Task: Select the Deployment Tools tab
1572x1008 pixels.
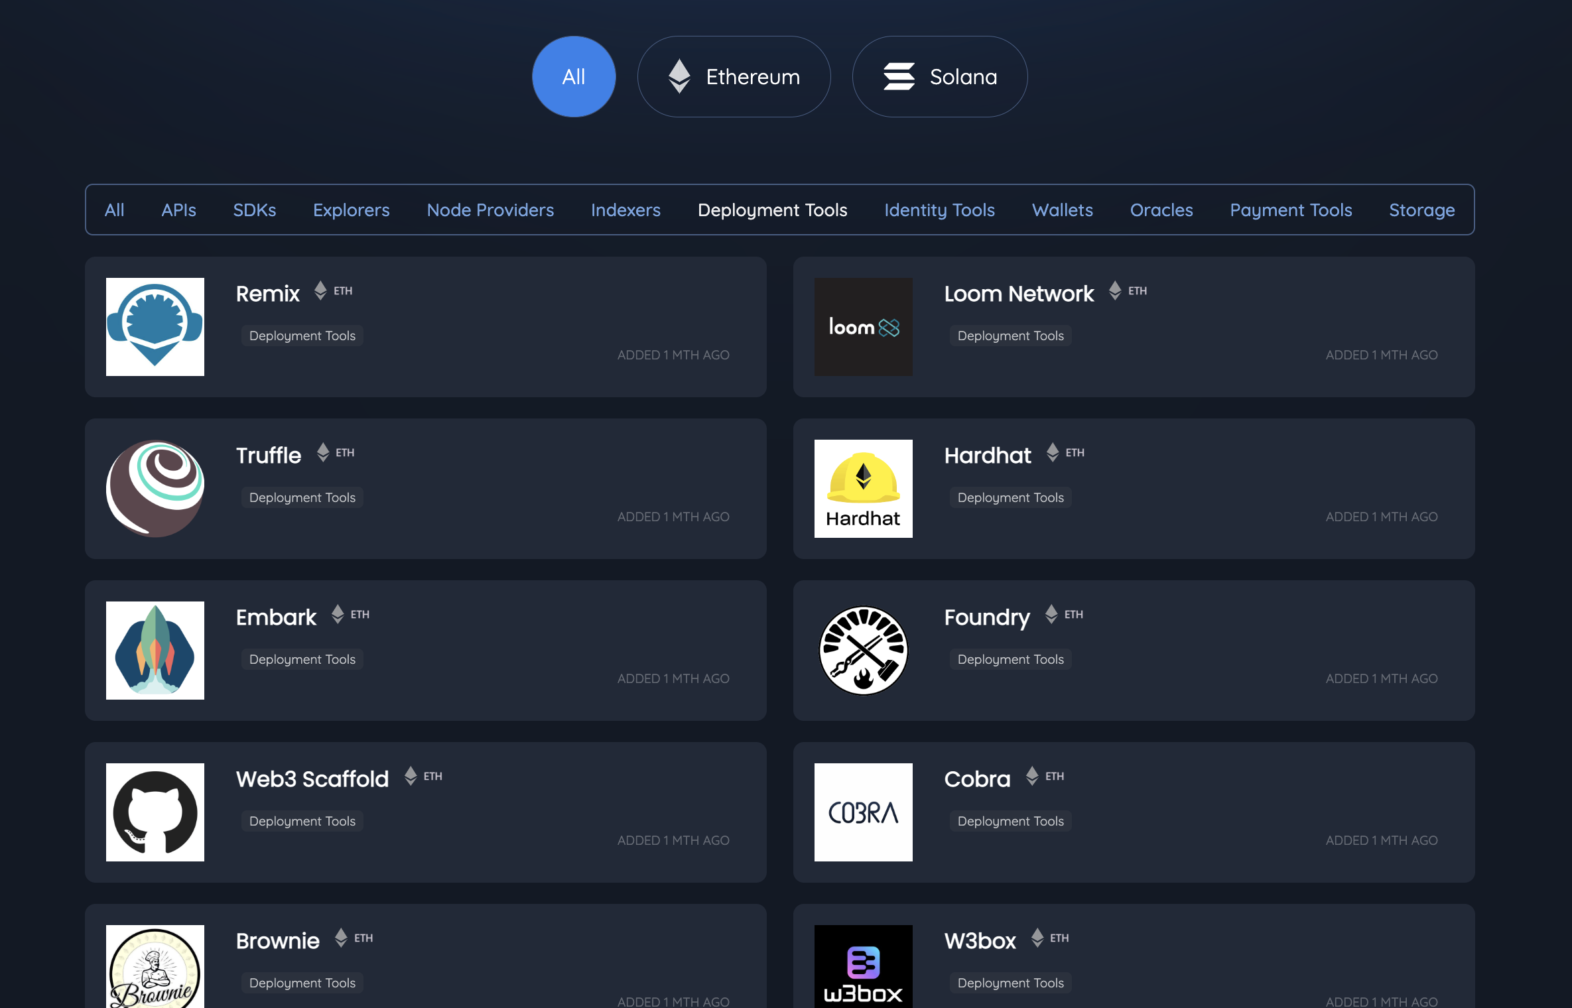Action: (773, 210)
